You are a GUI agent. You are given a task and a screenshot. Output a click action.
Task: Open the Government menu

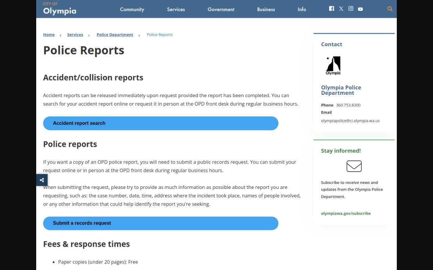coord(221,9)
